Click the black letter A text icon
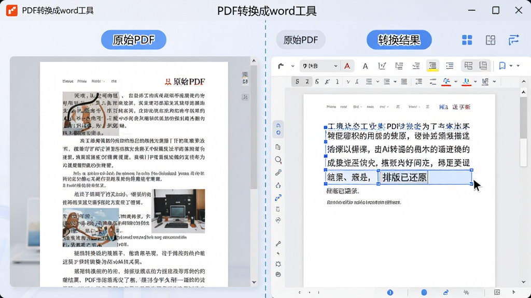Screen dimensions: 531x298 [x=365, y=66]
